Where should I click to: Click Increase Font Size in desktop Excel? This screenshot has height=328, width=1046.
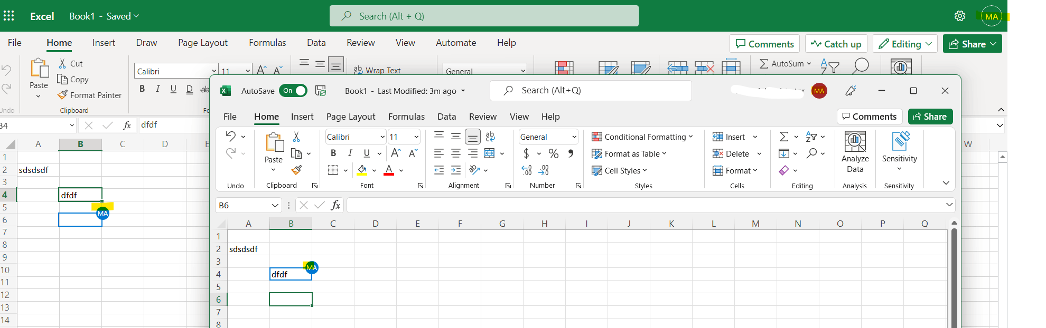pos(395,153)
